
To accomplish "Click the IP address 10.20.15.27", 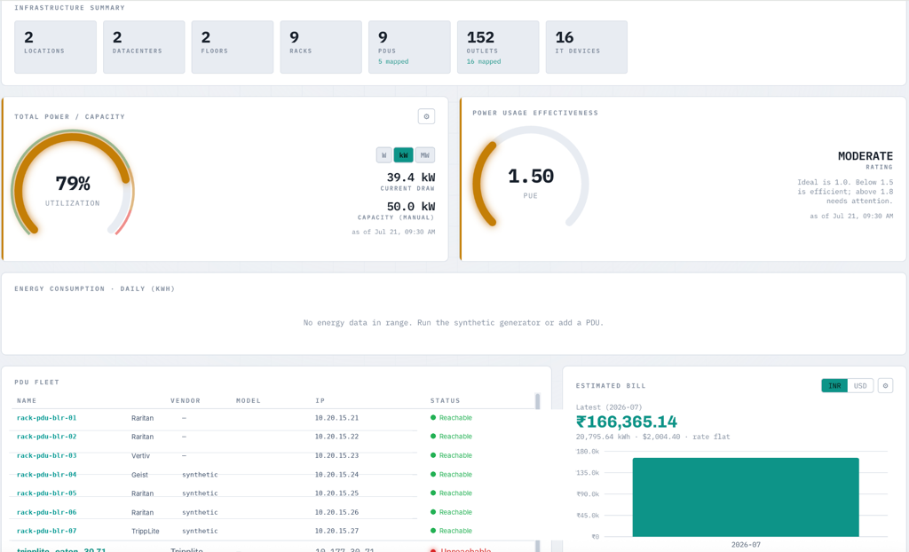I will pos(336,531).
